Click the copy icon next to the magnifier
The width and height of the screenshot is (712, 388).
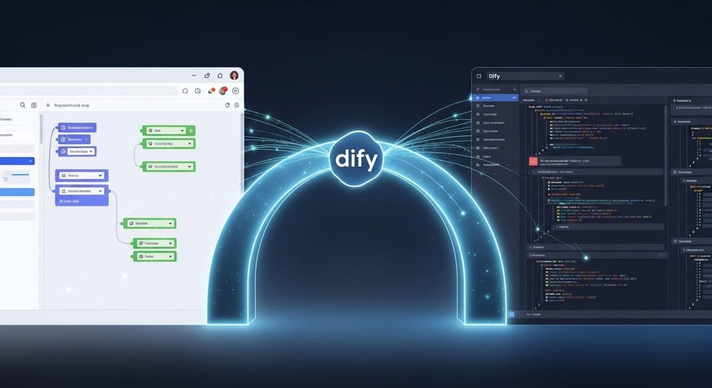[34, 105]
